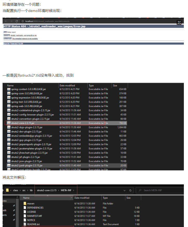
Task: Expand the chevron between class and src
Action: coord(20,190)
